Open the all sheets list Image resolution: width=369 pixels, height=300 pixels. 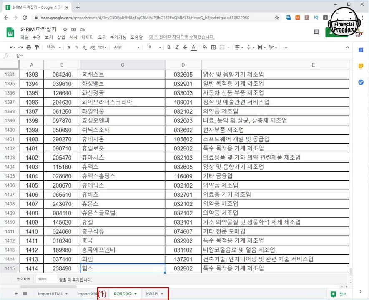click(x=25, y=294)
